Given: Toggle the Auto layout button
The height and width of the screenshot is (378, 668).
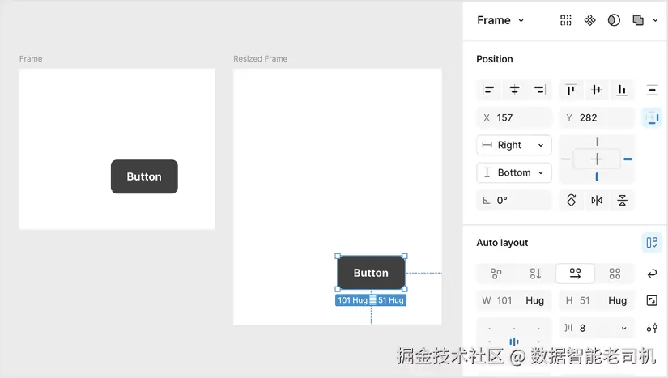Looking at the screenshot, I should (x=652, y=243).
